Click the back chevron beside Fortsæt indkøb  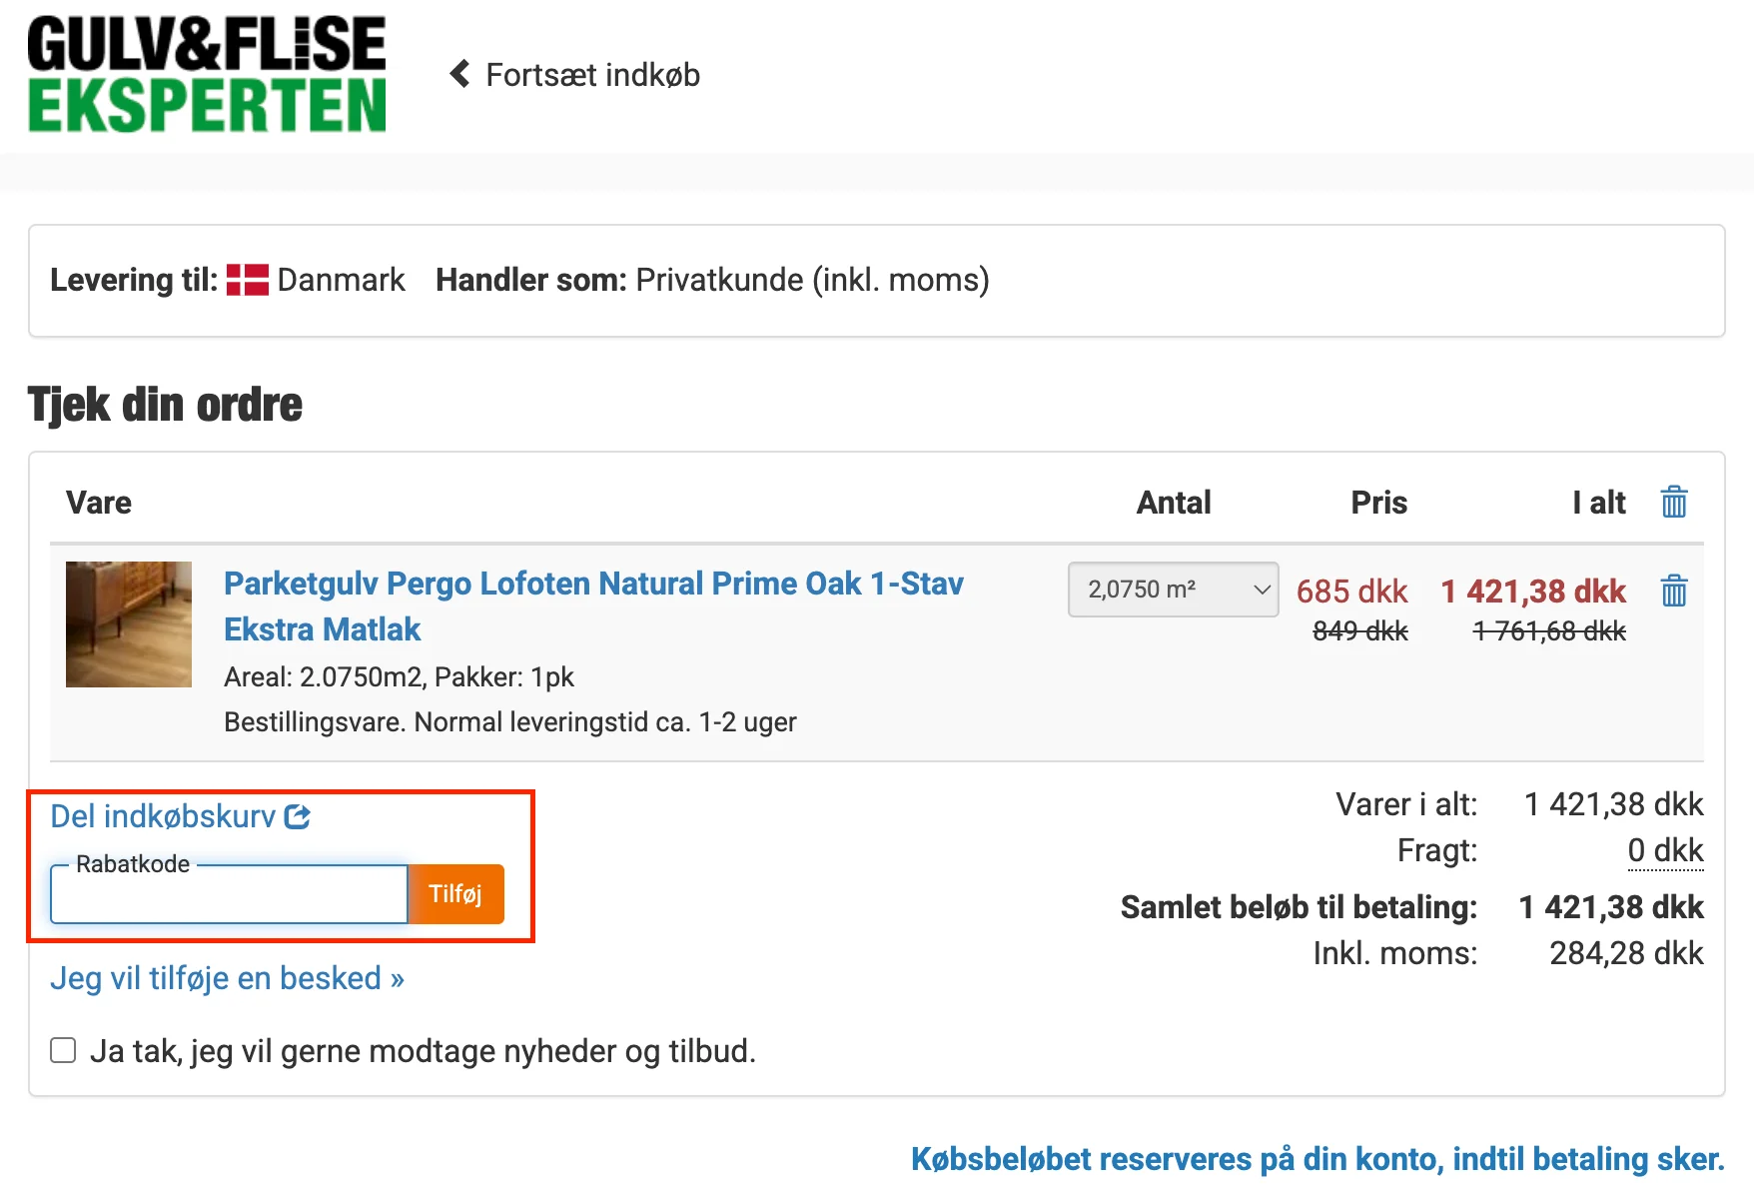click(459, 73)
